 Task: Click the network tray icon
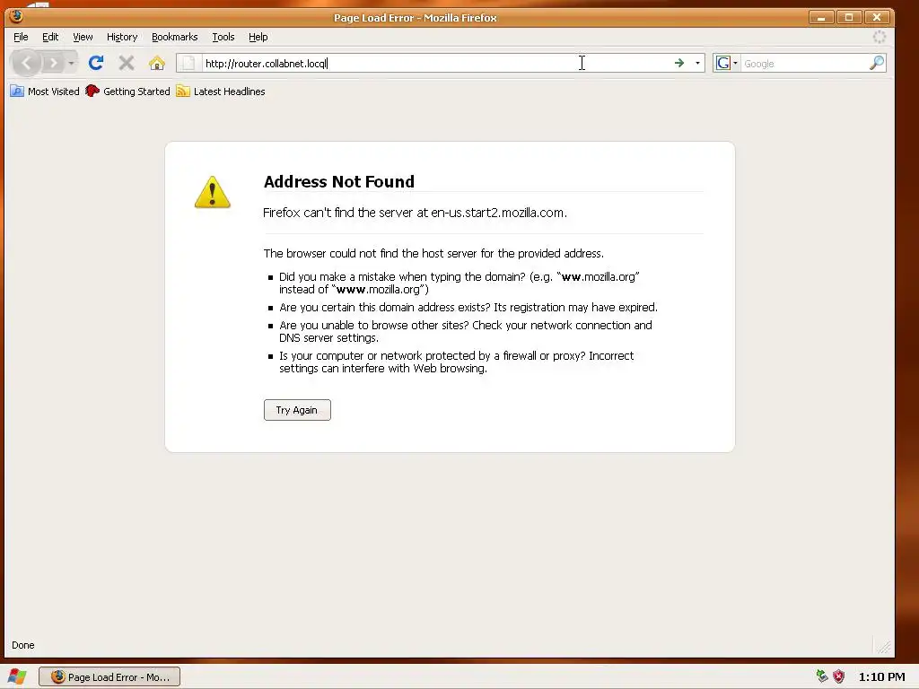tap(822, 676)
